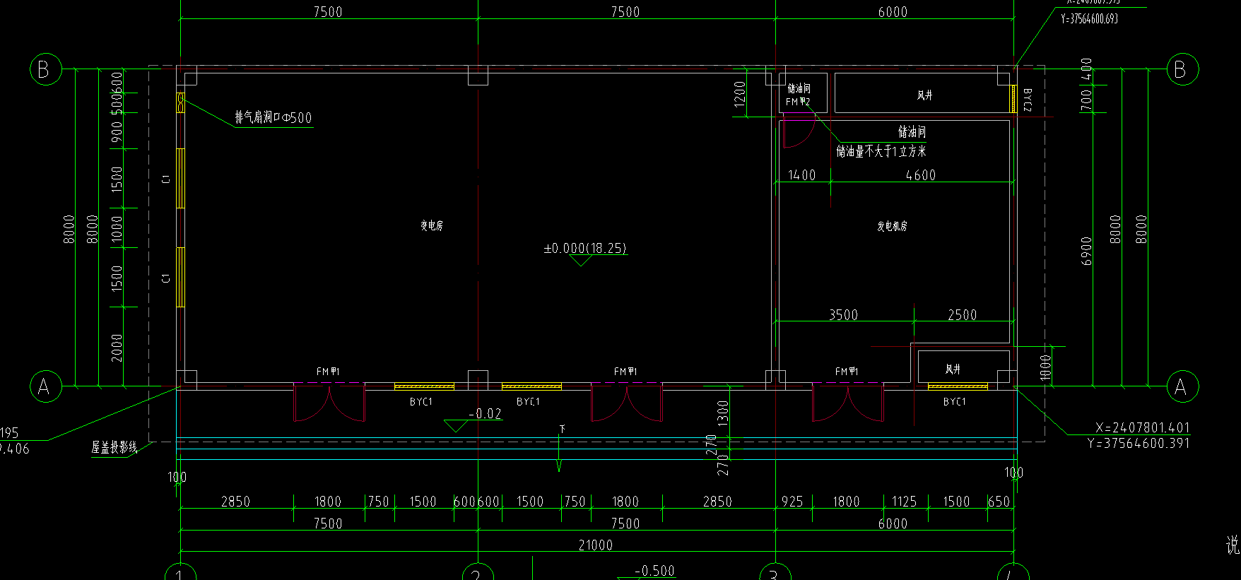
Task: Click the 下 stair direction label
Action: 563,429
